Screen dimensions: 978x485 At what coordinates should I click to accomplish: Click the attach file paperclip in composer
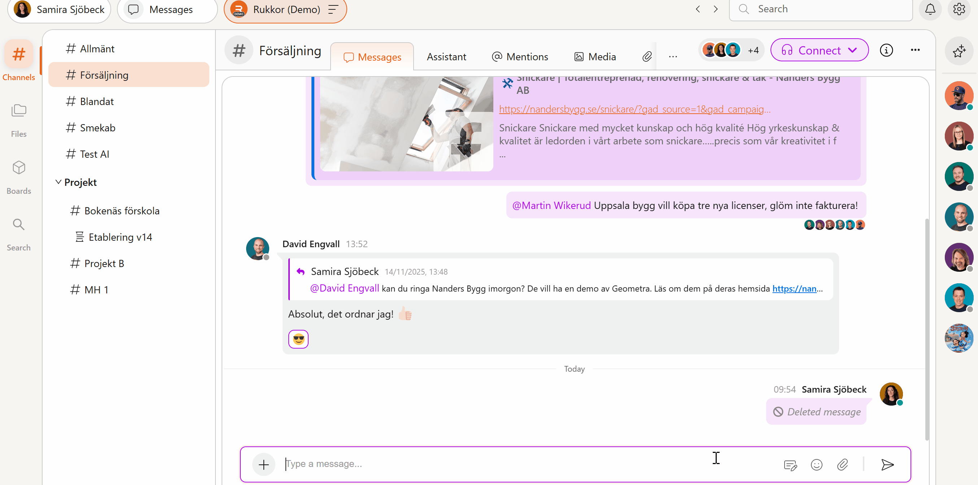(x=842, y=464)
